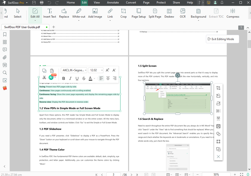This screenshot has height=176, width=251.
Task: Toggle italic formatting
Action: tap(70, 78)
